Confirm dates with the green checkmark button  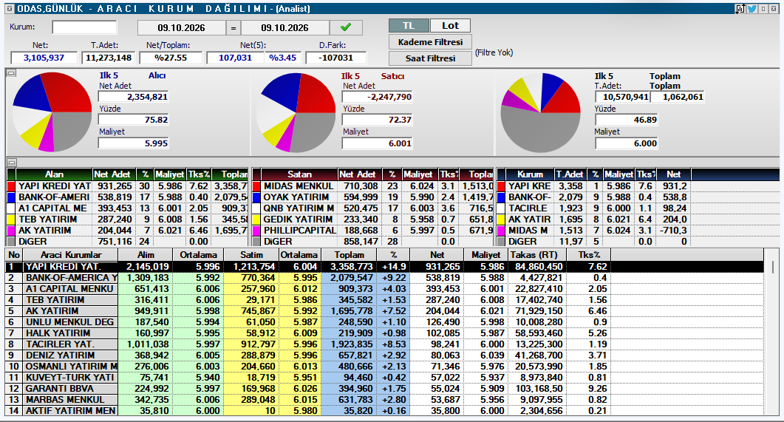coord(346,27)
